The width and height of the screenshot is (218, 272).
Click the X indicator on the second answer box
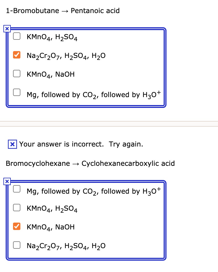click(x=7, y=181)
